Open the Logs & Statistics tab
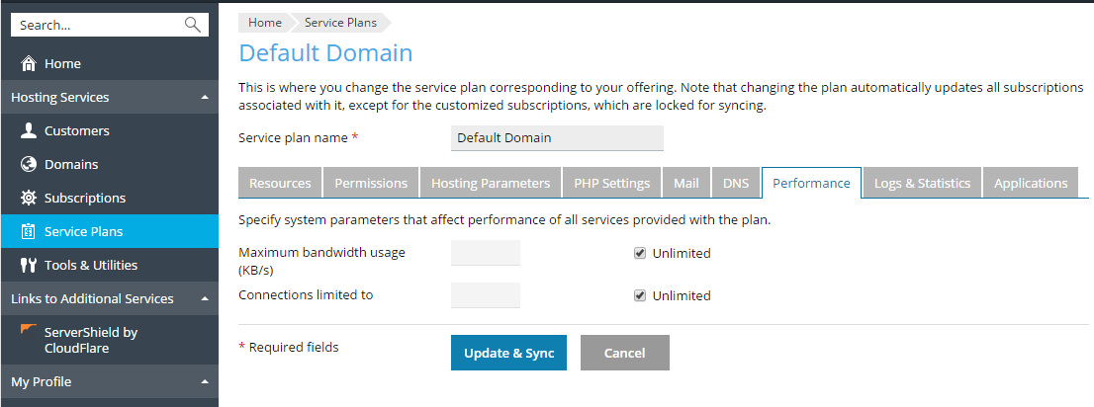The image size is (1094, 407). (922, 183)
